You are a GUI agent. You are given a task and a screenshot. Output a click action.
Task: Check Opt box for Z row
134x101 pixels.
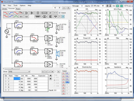coord(6,84)
